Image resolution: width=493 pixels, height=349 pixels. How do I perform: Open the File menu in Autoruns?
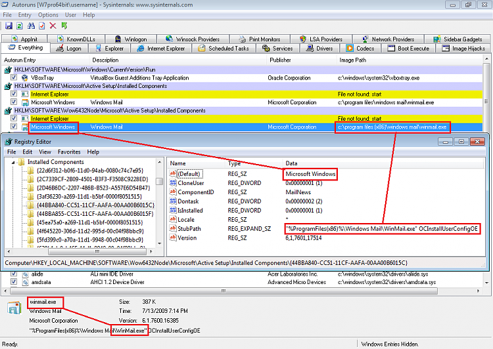[7, 14]
